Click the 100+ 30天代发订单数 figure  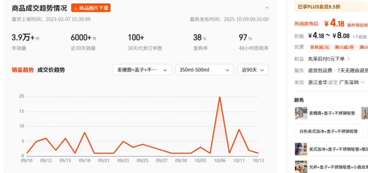point(136,37)
